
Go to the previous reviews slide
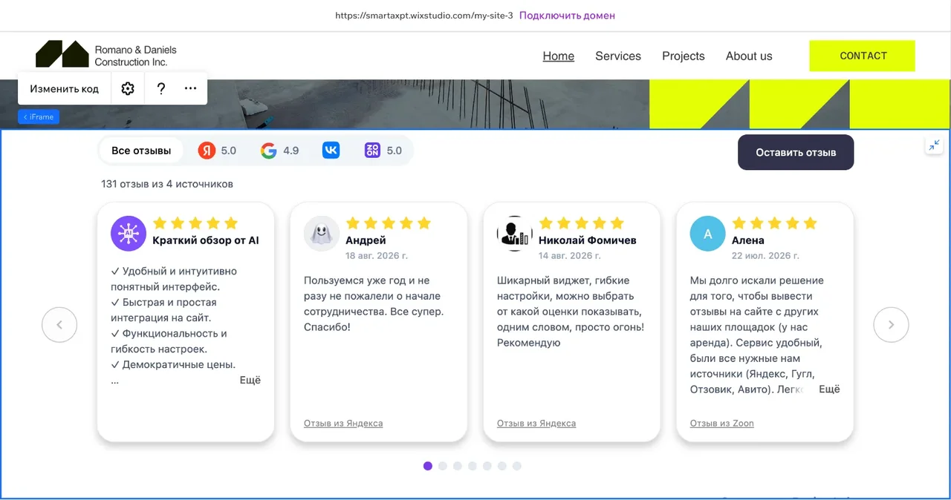[x=59, y=324]
